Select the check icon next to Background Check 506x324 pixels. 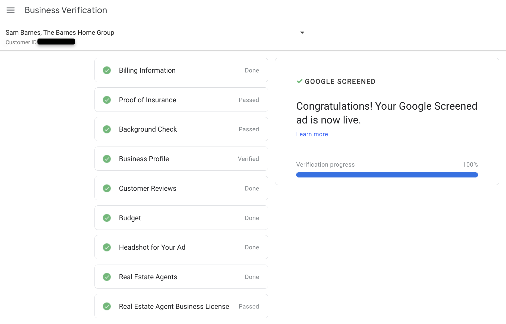pyautogui.click(x=107, y=129)
